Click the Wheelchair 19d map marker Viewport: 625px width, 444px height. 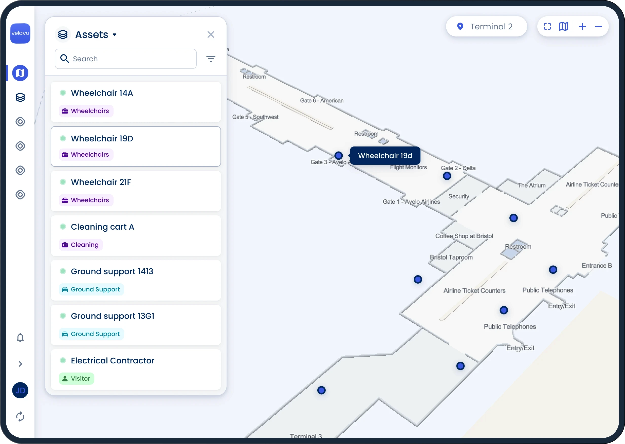(338, 156)
